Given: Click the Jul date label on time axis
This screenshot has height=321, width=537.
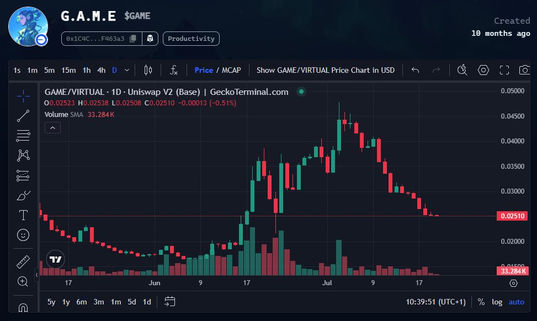Looking at the screenshot, I should pyautogui.click(x=327, y=283).
